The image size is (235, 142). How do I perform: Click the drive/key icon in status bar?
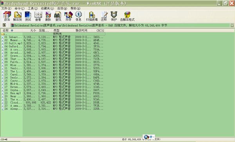tap(4, 139)
